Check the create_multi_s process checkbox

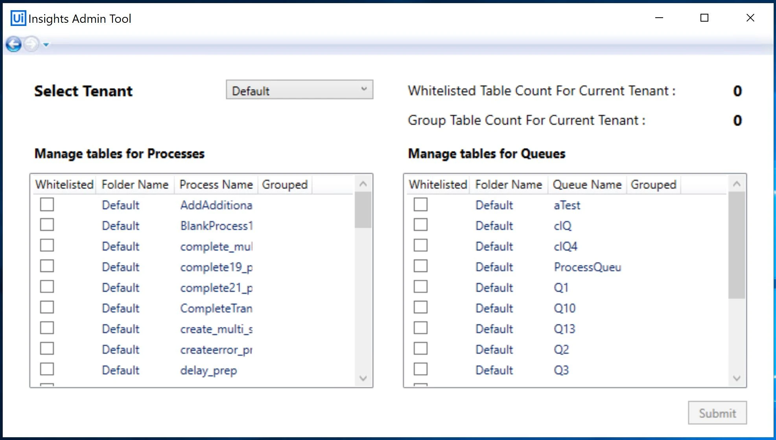pos(47,328)
